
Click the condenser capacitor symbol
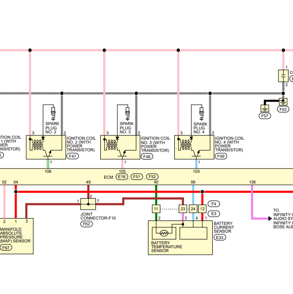click(283, 76)
